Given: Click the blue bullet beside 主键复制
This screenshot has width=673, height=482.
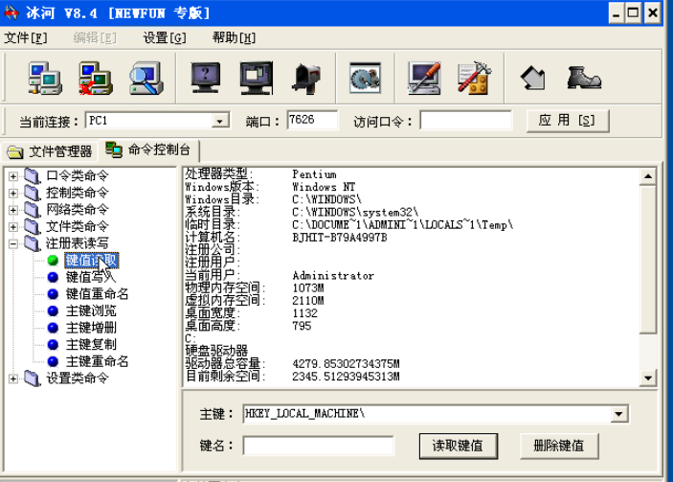Looking at the screenshot, I should click(53, 345).
